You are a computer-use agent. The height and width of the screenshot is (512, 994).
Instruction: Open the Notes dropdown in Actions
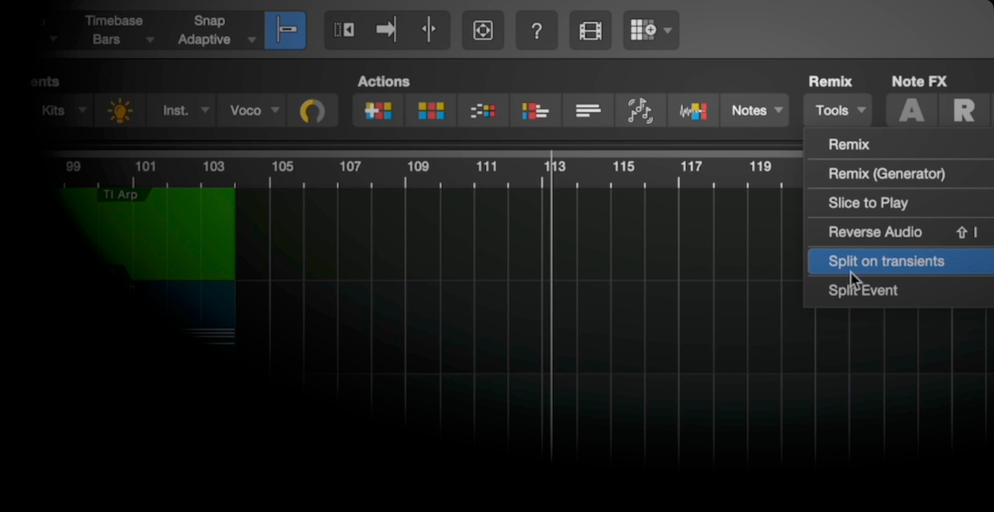point(755,111)
